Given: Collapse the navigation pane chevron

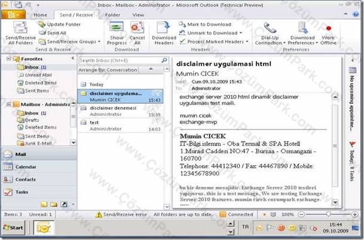Looking at the screenshot, I should (x=73, y=58).
